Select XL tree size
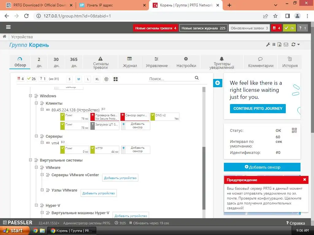 pyautogui.click(x=97, y=79)
